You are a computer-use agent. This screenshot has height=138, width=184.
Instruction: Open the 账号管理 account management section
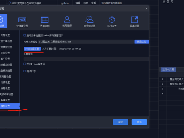(x=67, y=22)
